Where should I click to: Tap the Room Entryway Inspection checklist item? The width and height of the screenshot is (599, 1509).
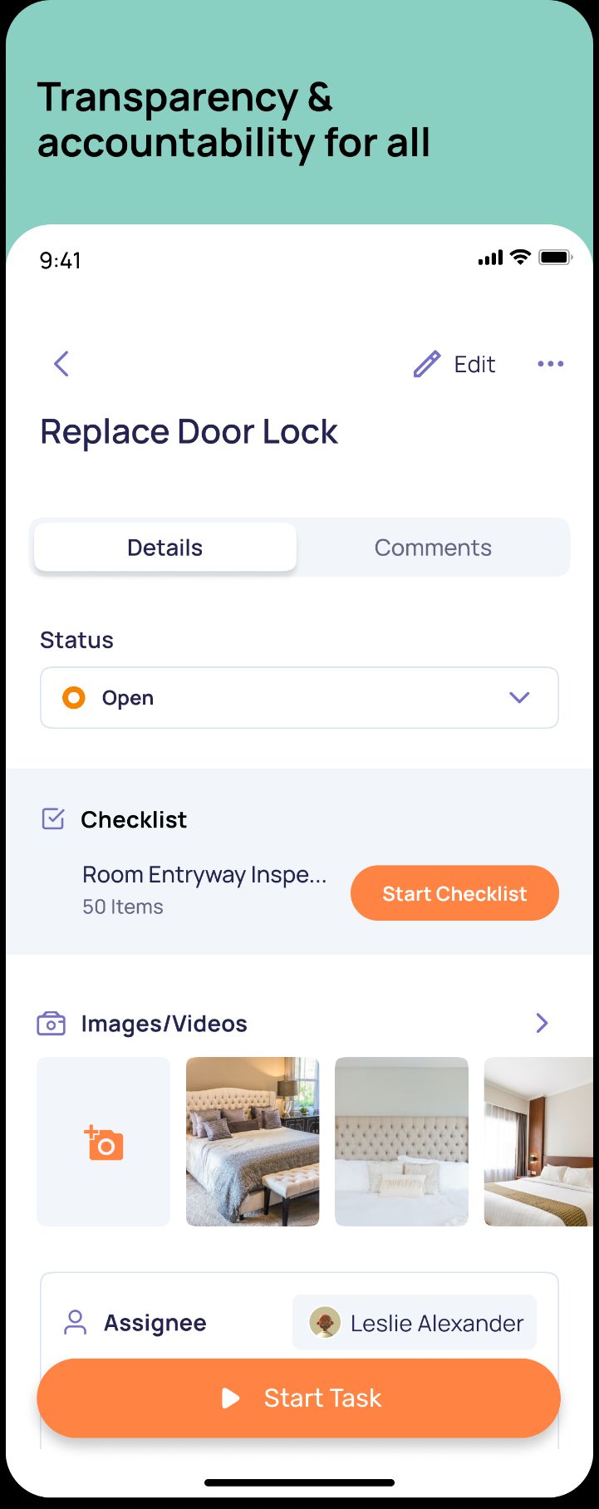pyautogui.click(x=204, y=889)
